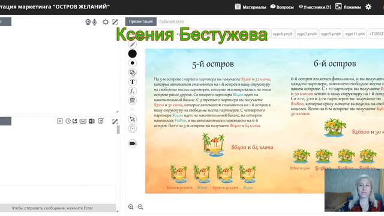Switch to the Рабочий стол tab
The height and width of the screenshot is (216, 384).
pos(172,22)
